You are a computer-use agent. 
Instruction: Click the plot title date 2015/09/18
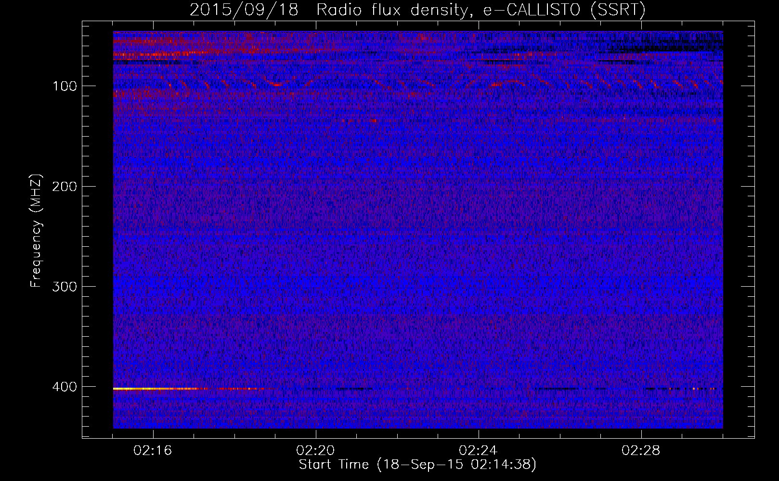244,10
